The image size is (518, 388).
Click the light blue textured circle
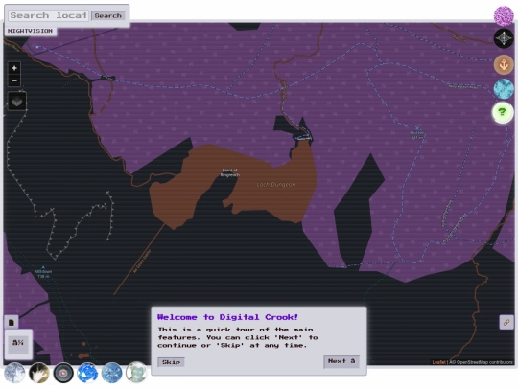504,89
